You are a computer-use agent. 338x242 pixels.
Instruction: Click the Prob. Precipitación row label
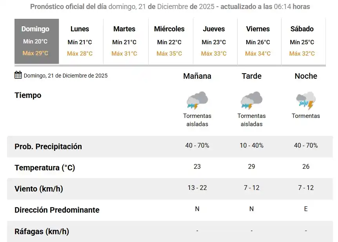[48, 146]
